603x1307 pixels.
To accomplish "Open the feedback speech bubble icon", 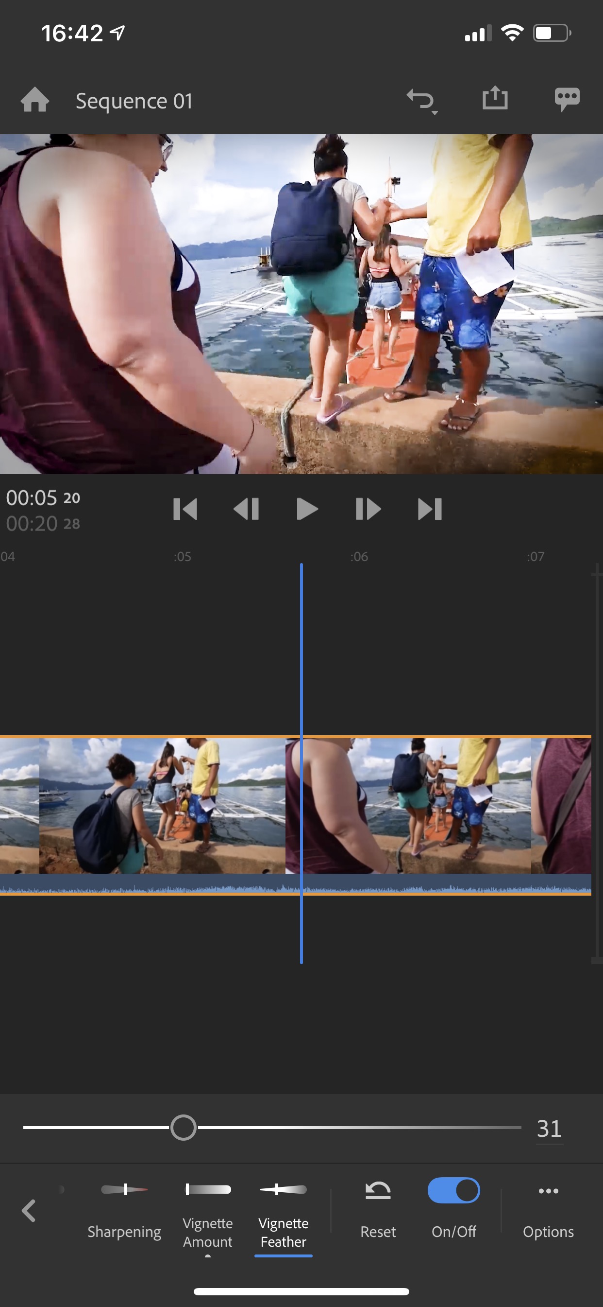I will [x=567, y=100].
